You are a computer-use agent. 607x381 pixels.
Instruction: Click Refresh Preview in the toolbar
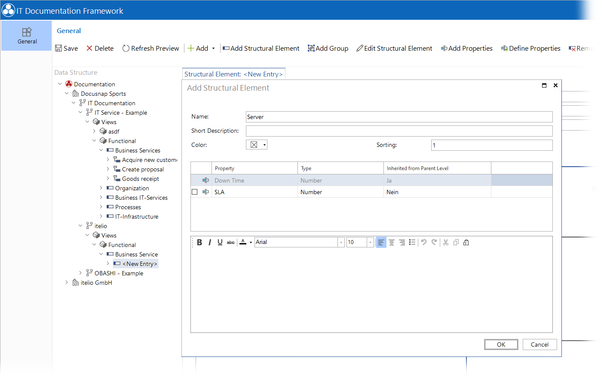pyautogui.click(x=150, y=48)
